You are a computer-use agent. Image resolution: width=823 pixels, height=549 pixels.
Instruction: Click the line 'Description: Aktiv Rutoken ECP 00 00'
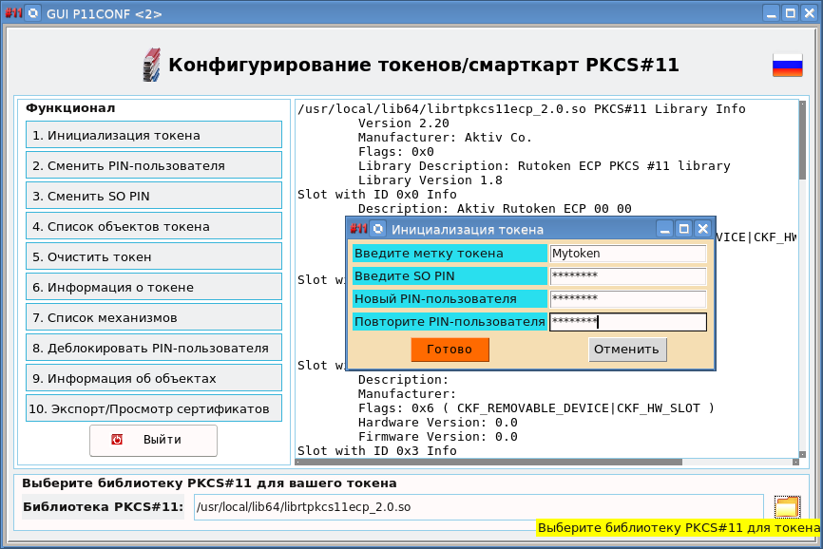[494, 209]
